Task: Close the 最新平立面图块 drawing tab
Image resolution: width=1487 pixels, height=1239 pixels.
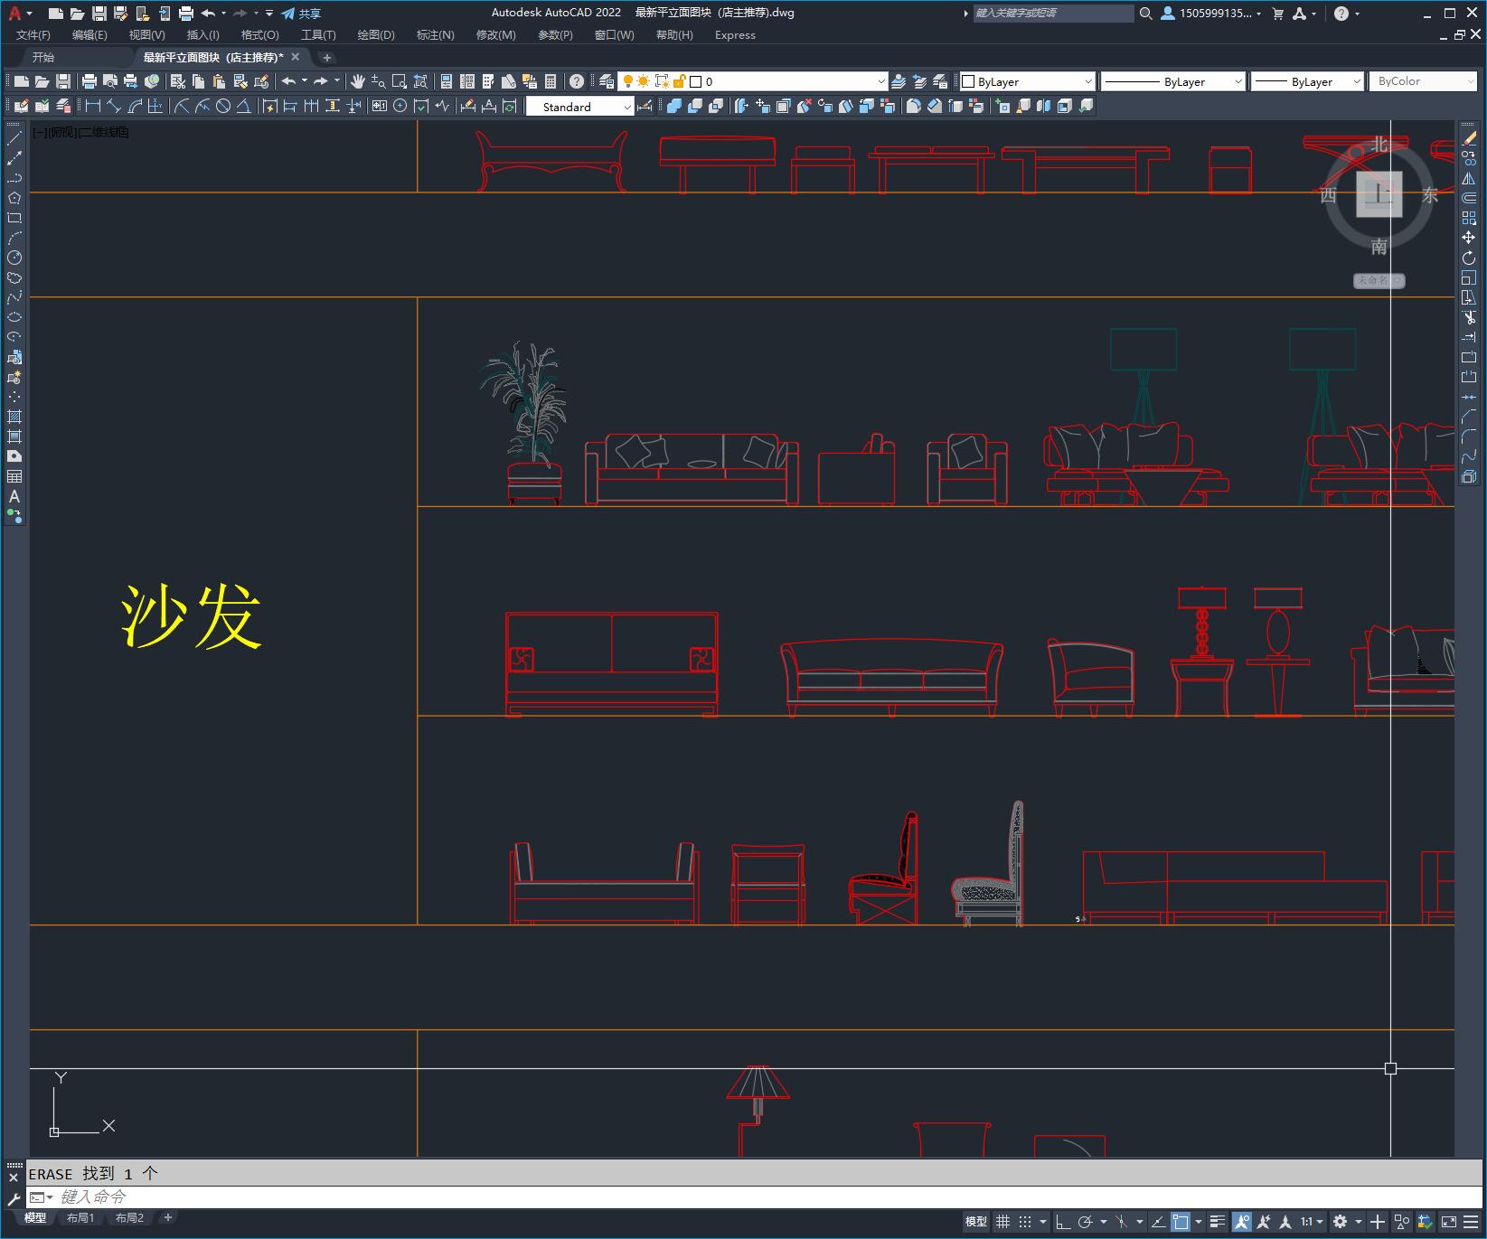Action: coord(296,57)
